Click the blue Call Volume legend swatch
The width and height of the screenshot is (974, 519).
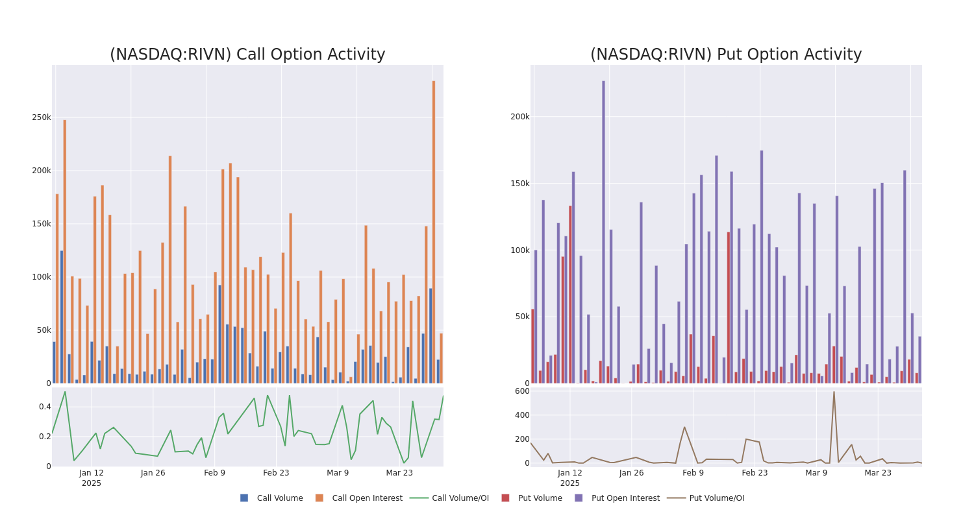[x=244, y=498]
